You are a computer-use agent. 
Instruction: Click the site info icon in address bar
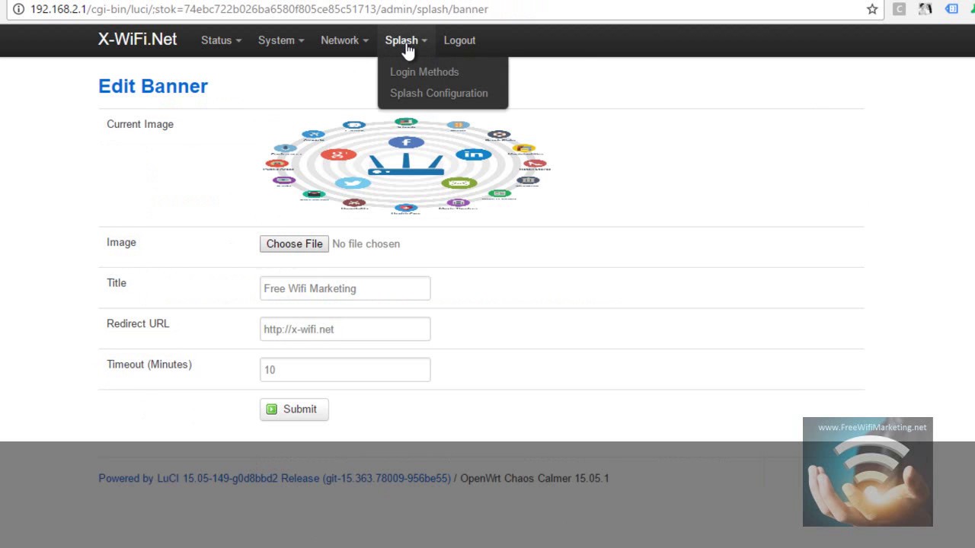(18, 9)
